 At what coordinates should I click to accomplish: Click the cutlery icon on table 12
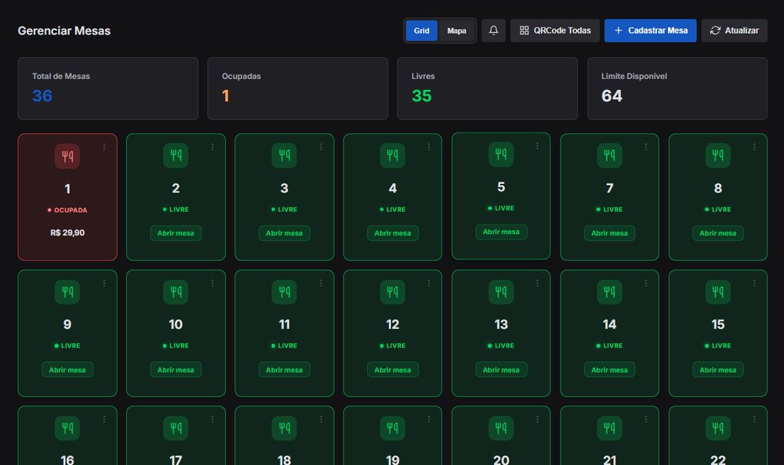pos(393,292)
